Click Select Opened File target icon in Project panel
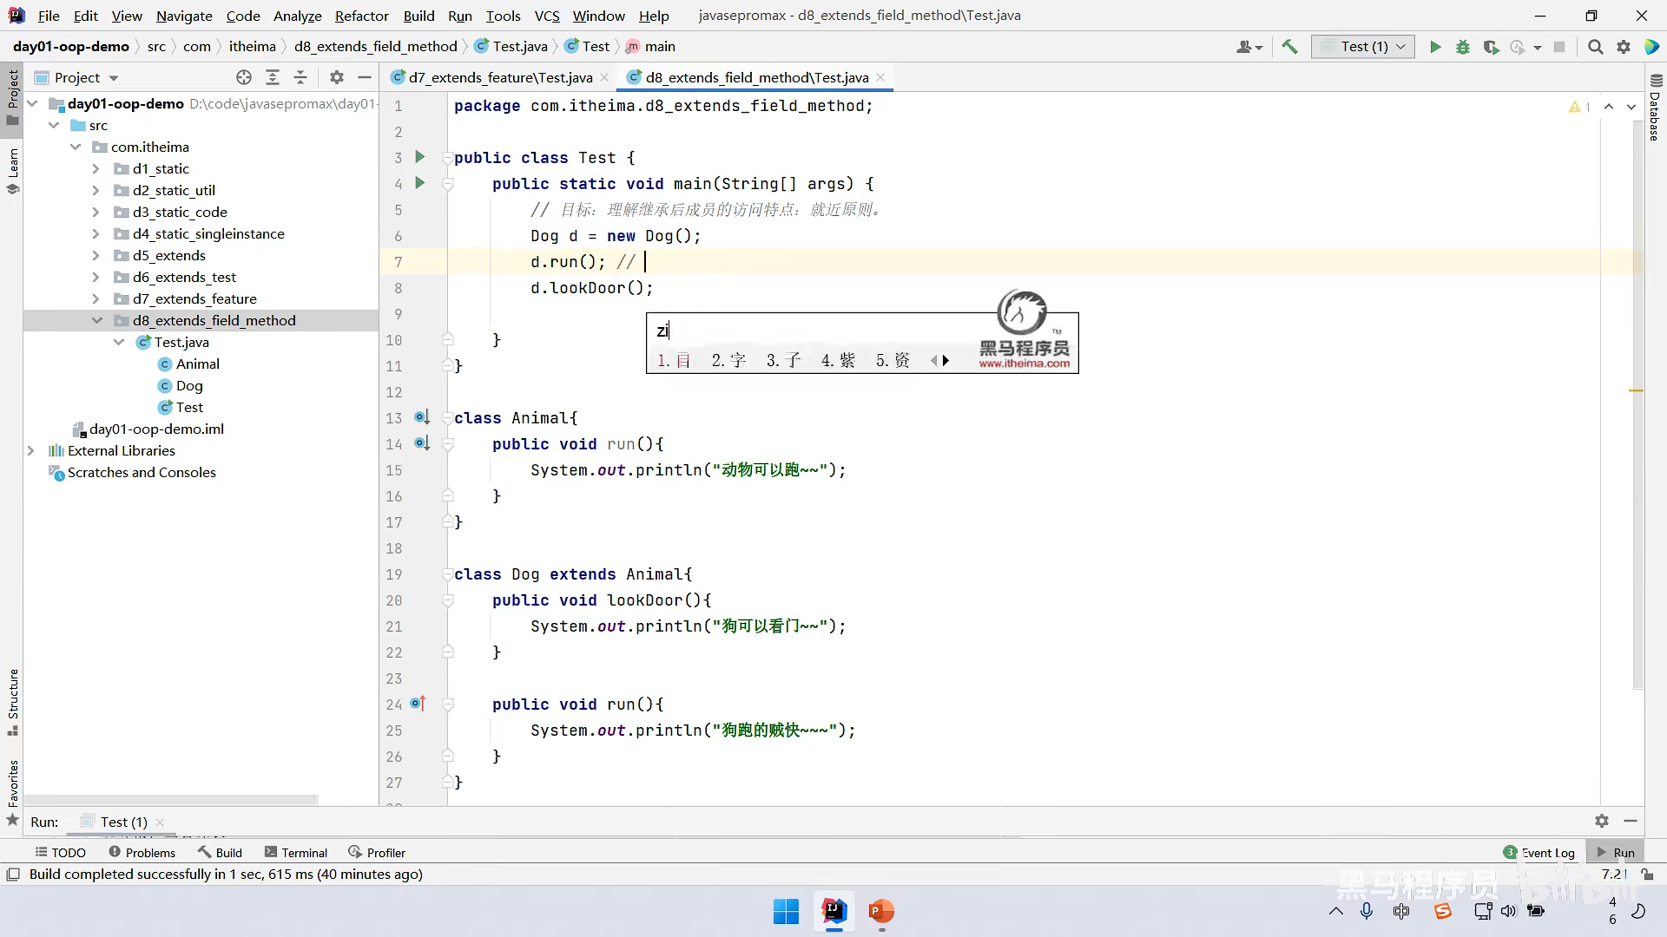This screenshot has width=1667, height=937. click(x=244, y=77)
